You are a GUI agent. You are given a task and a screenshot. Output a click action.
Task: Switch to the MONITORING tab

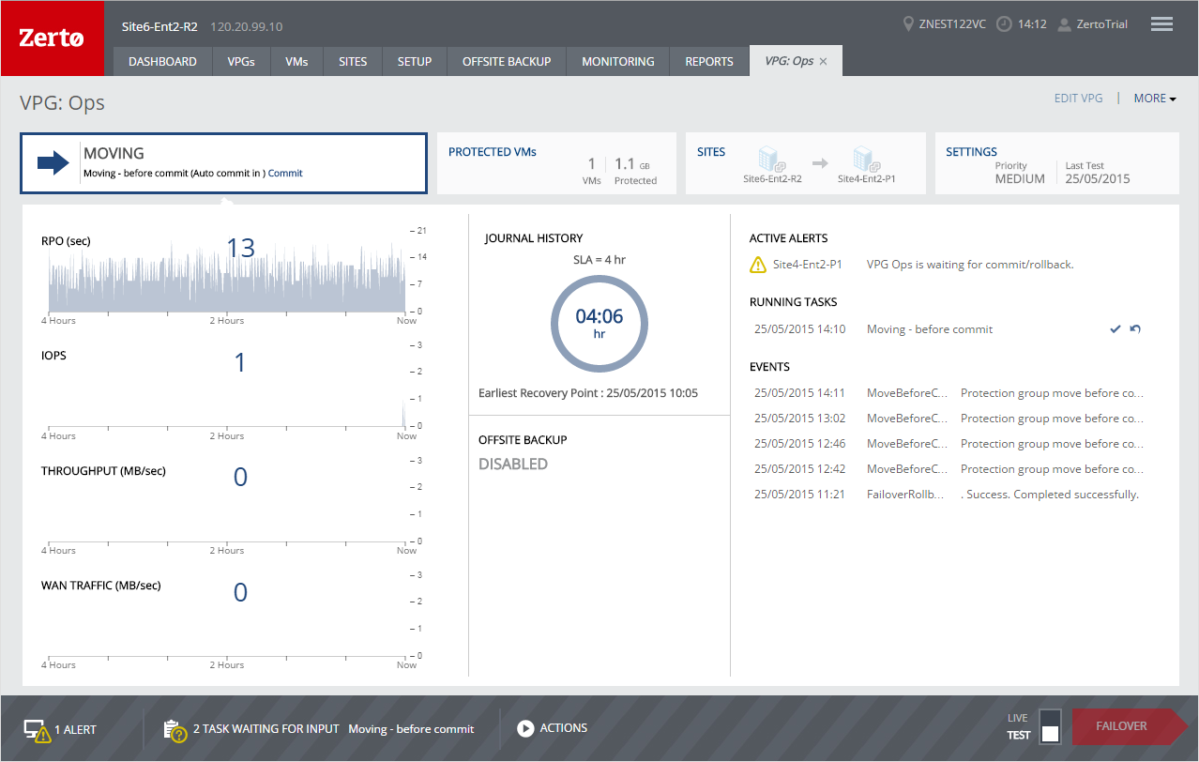click(x=618, y=62)
